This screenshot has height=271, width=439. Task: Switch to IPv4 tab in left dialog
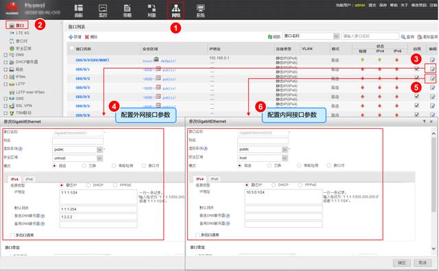click(x=14, y=179)
